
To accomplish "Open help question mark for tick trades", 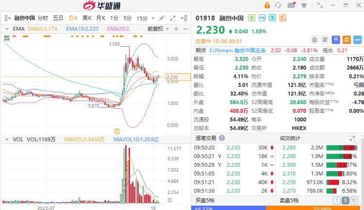I will (x=222, y=138).
